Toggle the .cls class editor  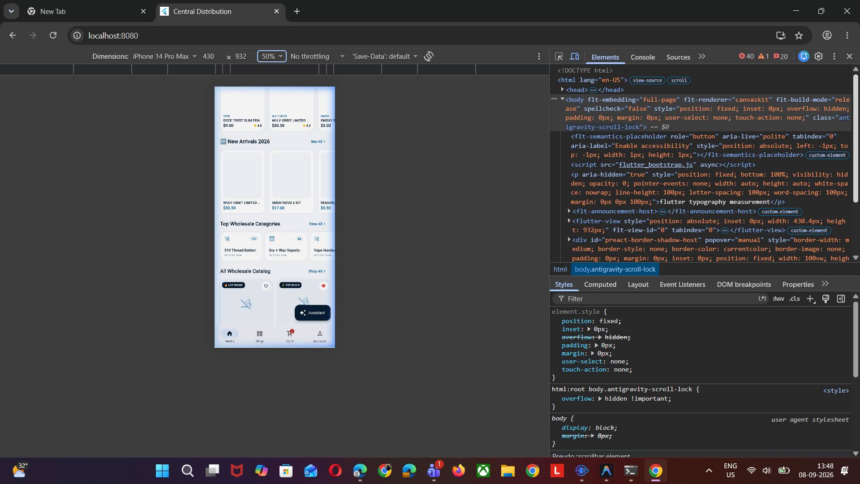coord(795,299)
